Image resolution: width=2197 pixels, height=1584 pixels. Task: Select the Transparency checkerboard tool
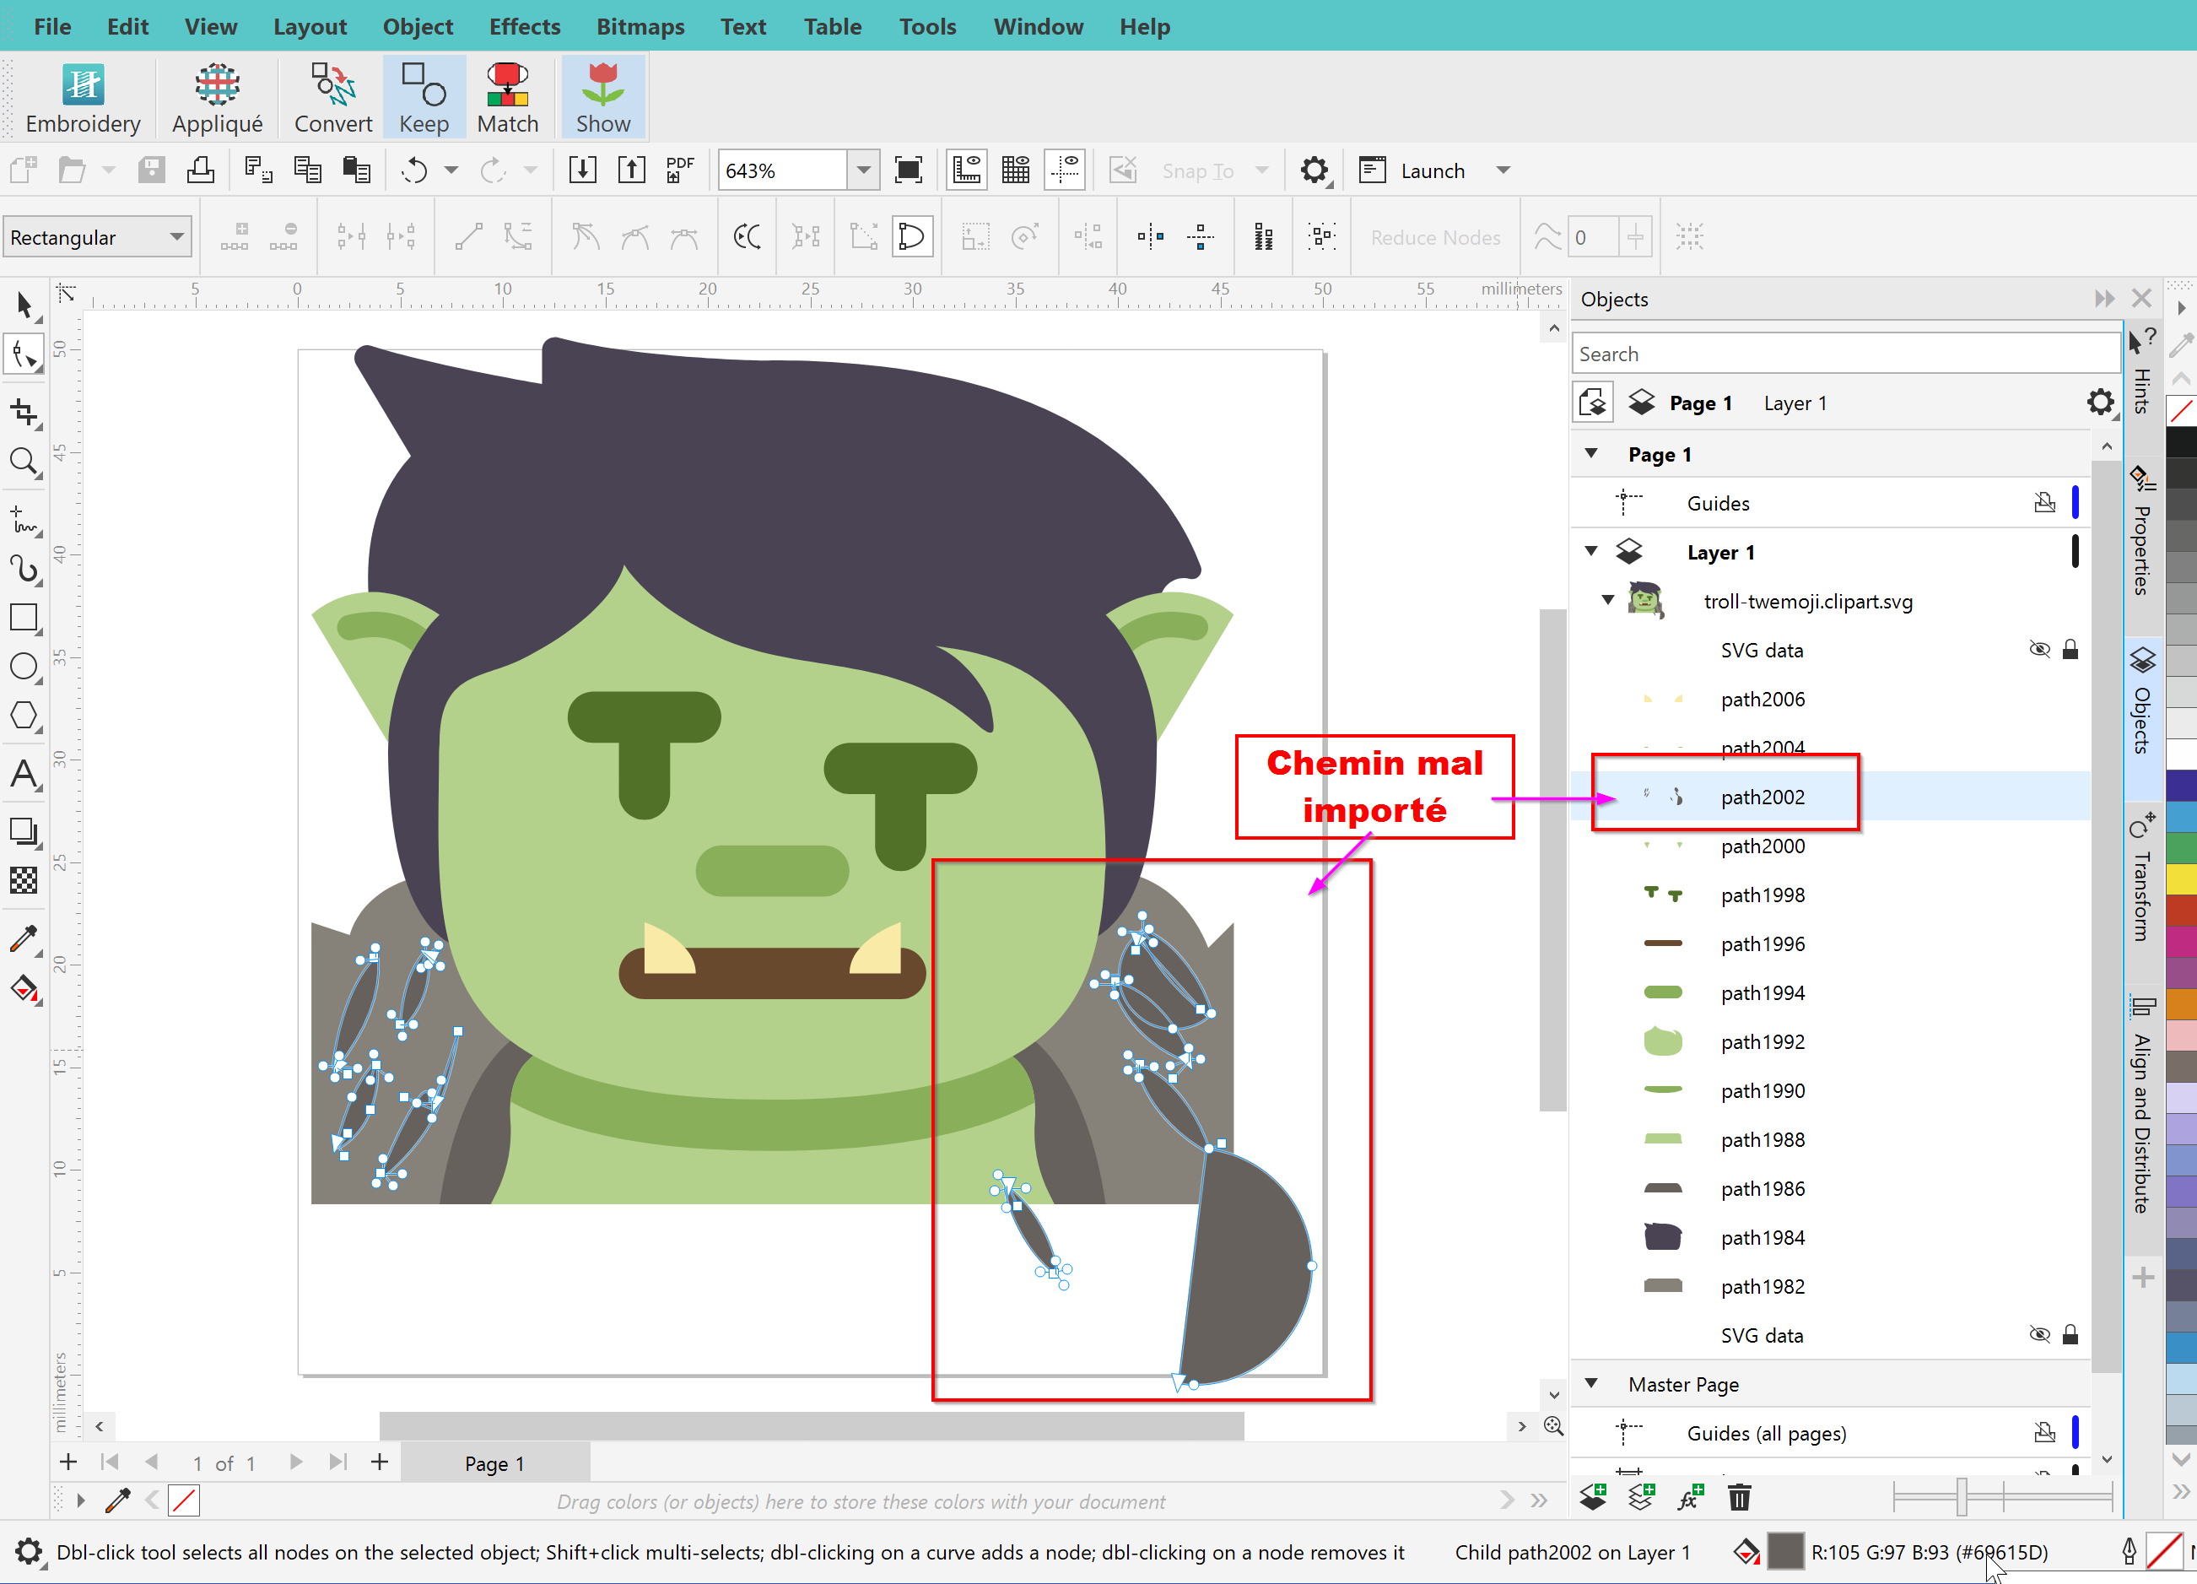tap(24, 879)
